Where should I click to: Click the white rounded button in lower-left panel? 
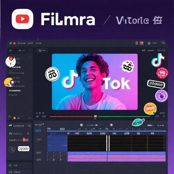(24, 149)
